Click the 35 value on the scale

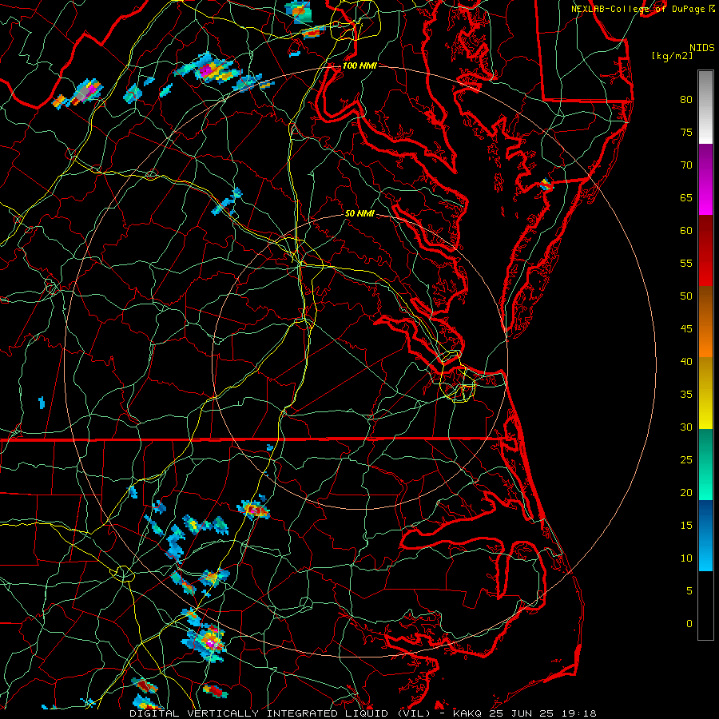click(x=686, y=395)
